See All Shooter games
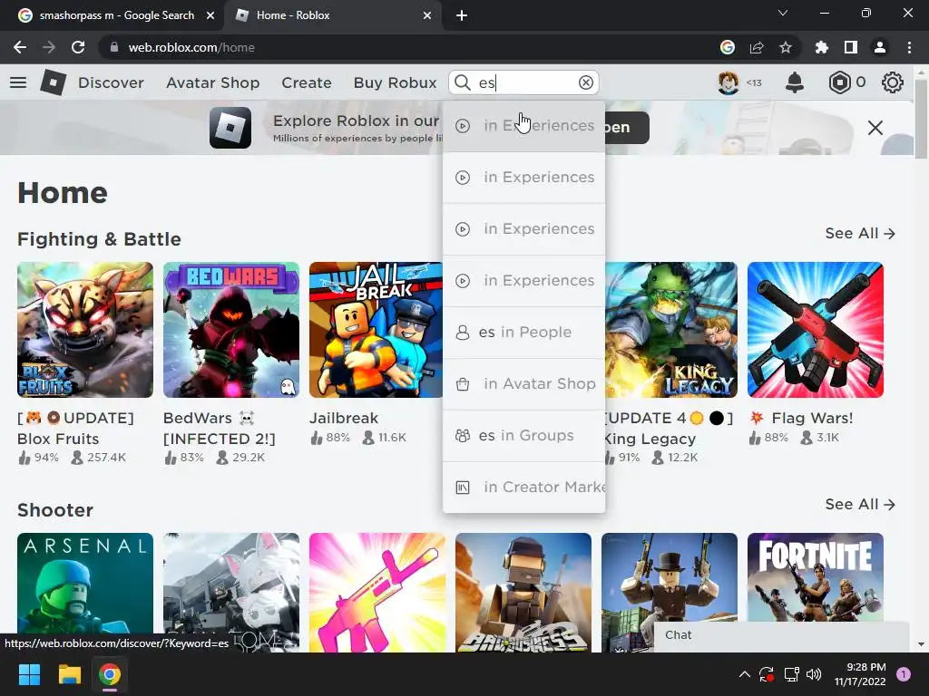 click(x=860, y=504)
